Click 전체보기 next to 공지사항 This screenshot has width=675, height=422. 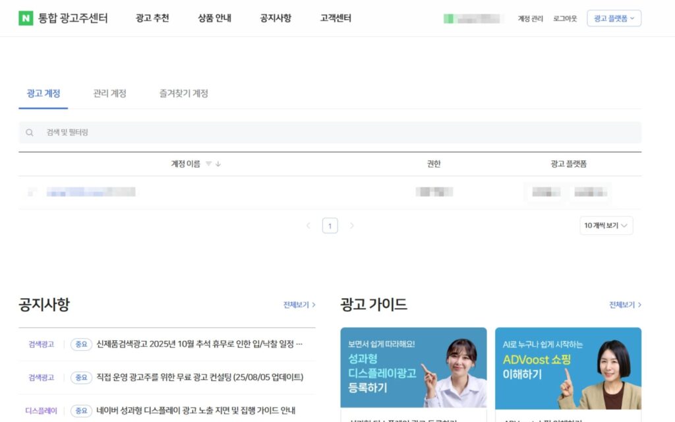click(x=299, y=305)
